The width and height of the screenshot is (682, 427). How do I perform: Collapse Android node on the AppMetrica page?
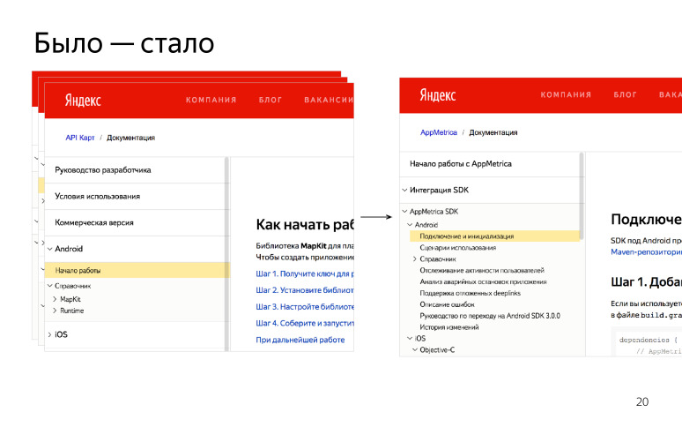410,225
